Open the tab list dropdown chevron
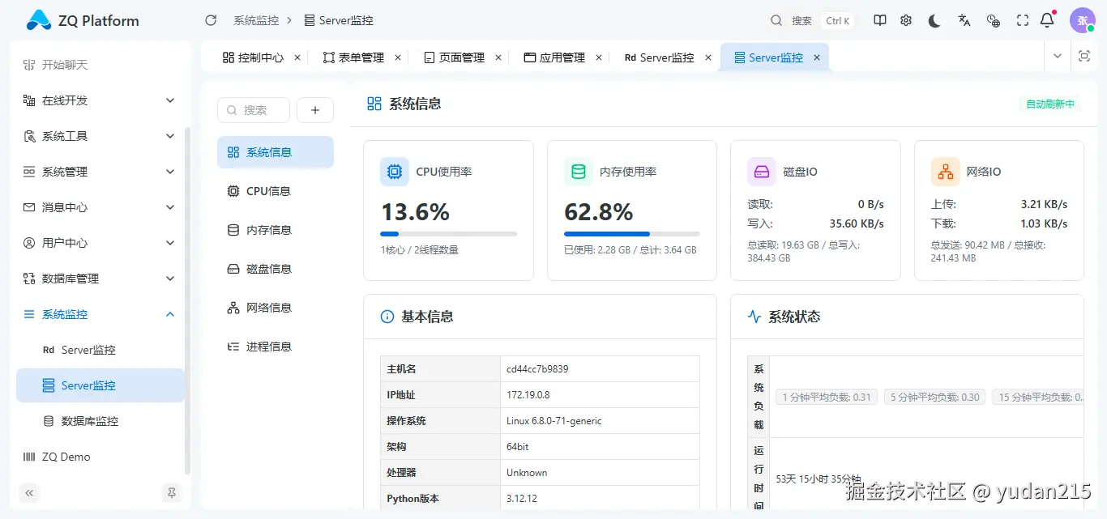This screenshot has height=519, width=1107. point(1058,56)
